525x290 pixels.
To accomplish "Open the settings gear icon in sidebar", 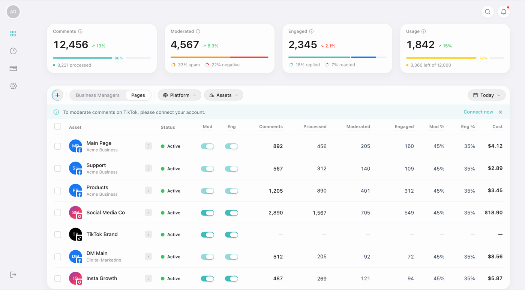I will (13, 86).
